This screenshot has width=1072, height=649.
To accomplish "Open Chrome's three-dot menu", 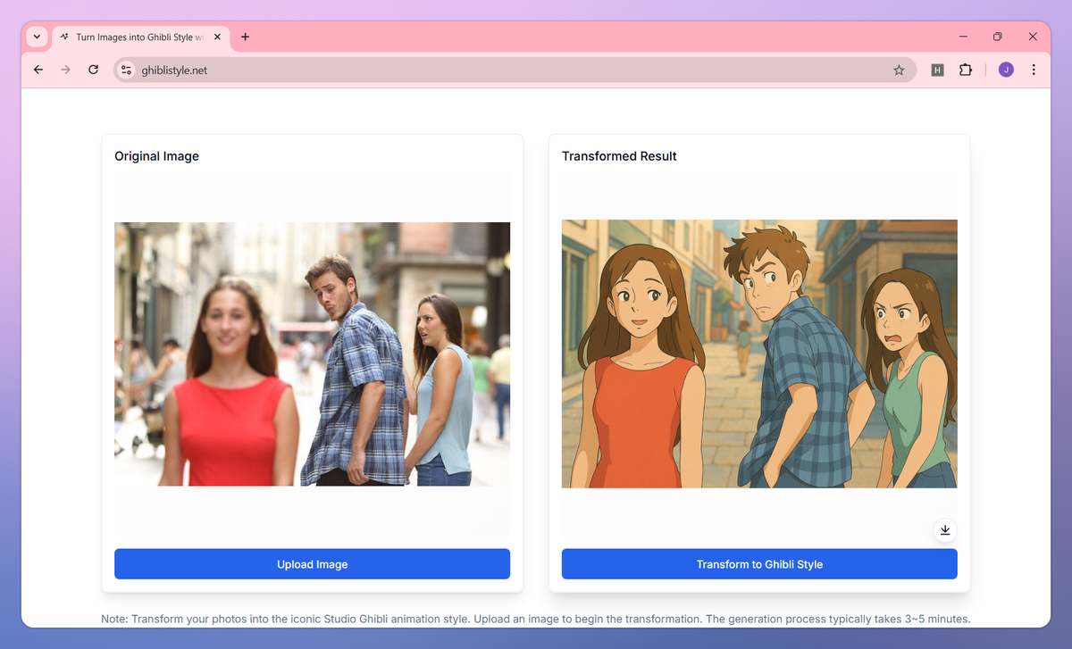I will (x=1034, y=70).
